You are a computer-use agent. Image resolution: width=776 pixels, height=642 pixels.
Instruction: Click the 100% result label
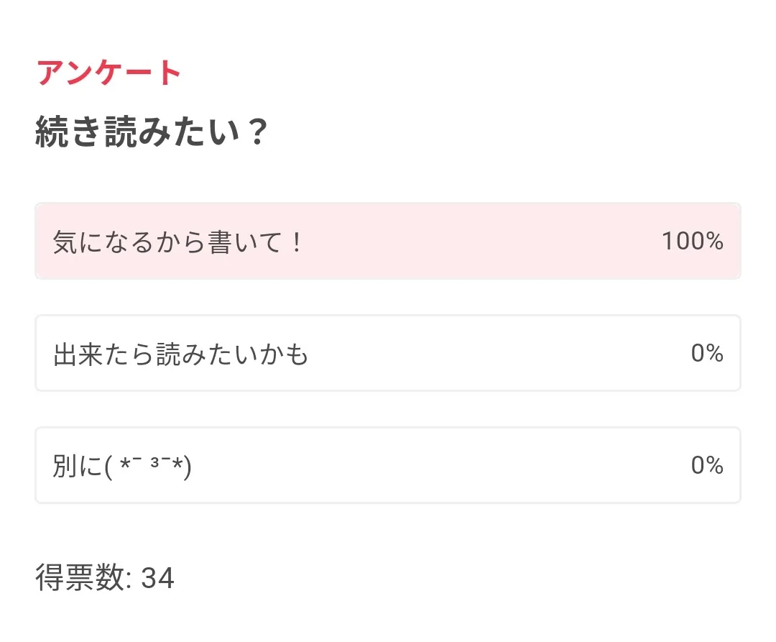pos(692,242)
